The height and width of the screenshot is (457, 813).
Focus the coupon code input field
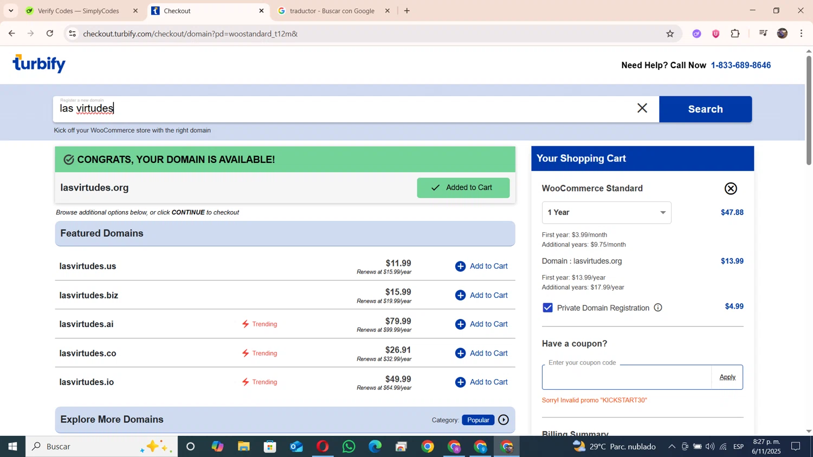point(627,377)
